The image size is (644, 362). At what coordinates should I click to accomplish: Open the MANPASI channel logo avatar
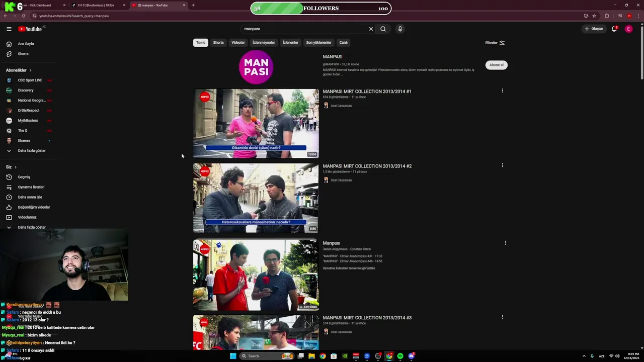(x=256, y=67)
